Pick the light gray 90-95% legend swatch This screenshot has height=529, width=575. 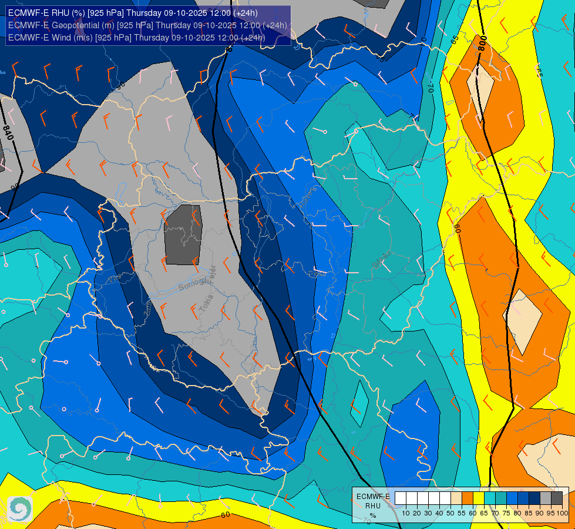[x=546, y=498]
